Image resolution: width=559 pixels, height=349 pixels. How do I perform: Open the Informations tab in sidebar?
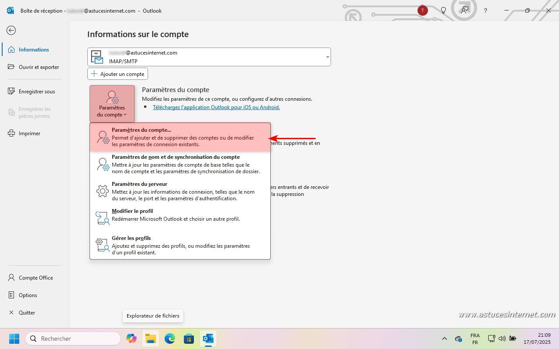click(x=35, y=49)
